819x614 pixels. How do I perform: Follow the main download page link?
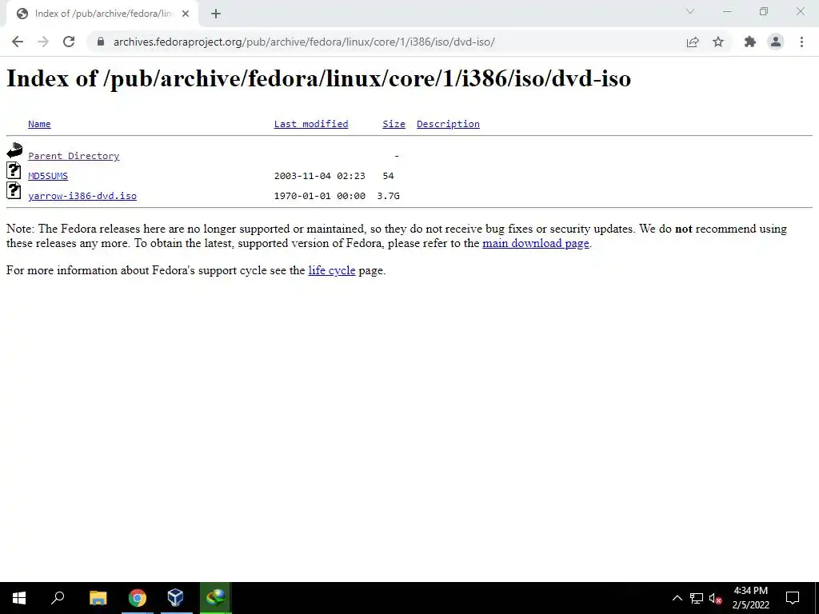pos(536,243)
